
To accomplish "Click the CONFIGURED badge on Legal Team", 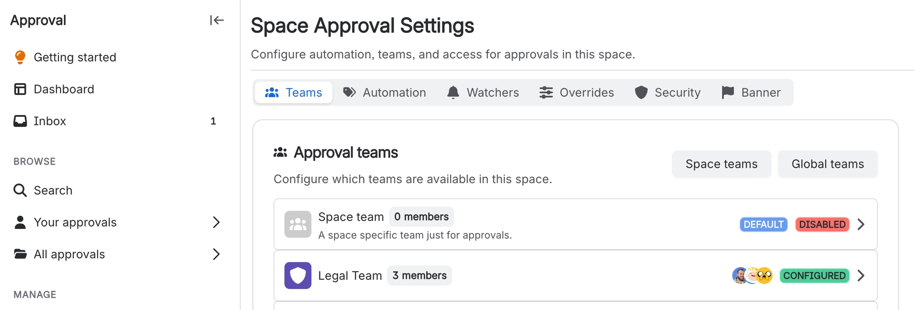I will pos(814,275).
